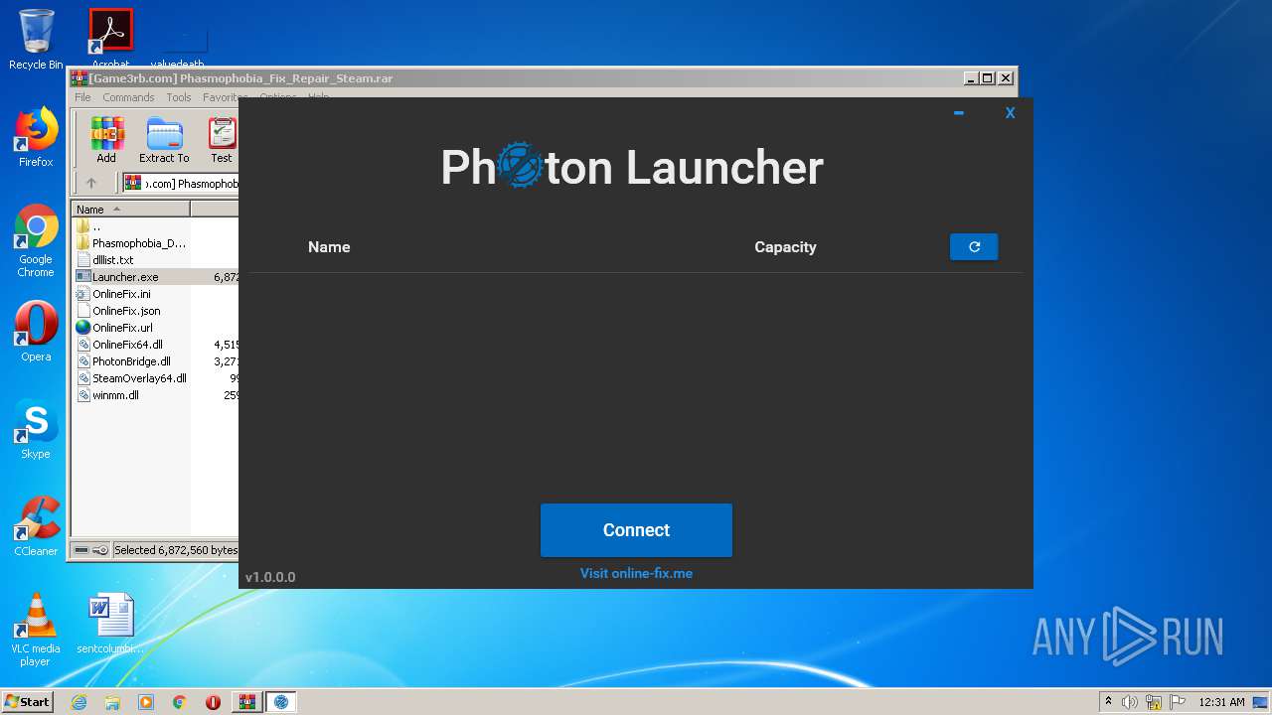This screenshot has height=715, width=1272.
Task: Click the Google Chrome desktop shortcut
Action: click(x=36, y=241)
